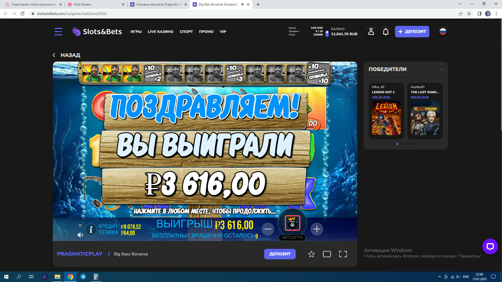Open the slot game menu icon

point(80,225)
